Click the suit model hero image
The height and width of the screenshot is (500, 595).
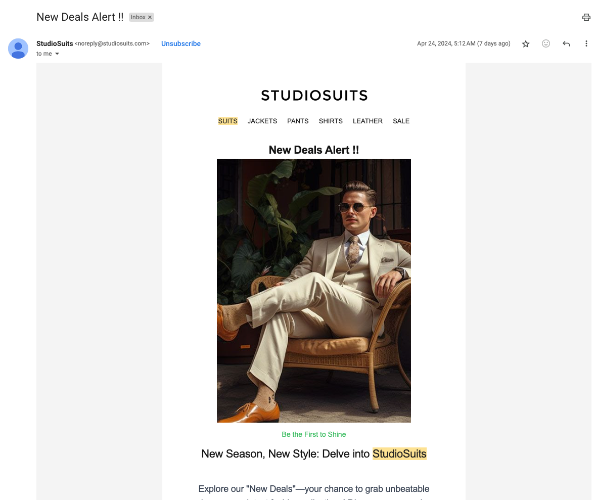313,290
